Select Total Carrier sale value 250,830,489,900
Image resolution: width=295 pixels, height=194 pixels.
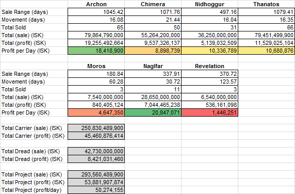pyautogui.click(x=96, y=128)
